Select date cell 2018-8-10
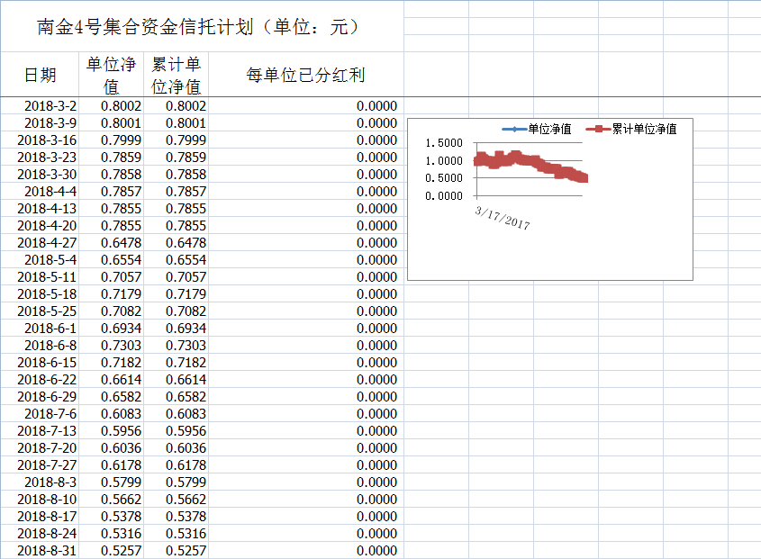The image size is (761, 559). click(x=40, y=500)
